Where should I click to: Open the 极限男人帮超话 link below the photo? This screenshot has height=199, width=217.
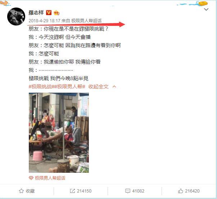[50, 178]
